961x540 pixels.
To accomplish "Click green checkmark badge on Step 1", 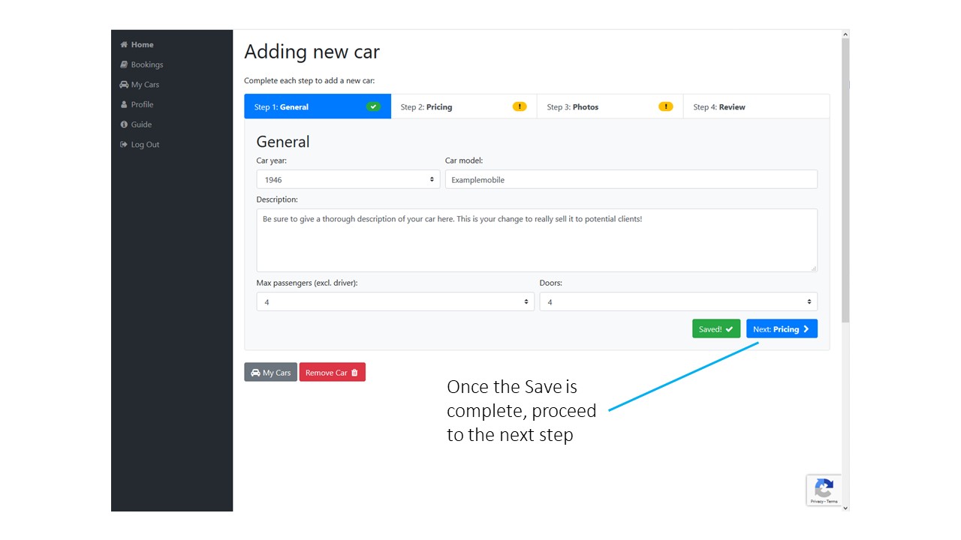I will [373, 106].
